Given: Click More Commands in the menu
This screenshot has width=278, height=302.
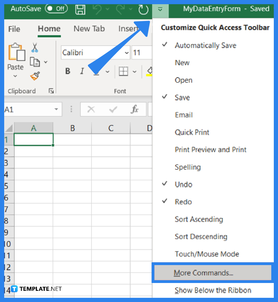Looking at the screenshot, I should click(x=204, y=273).
